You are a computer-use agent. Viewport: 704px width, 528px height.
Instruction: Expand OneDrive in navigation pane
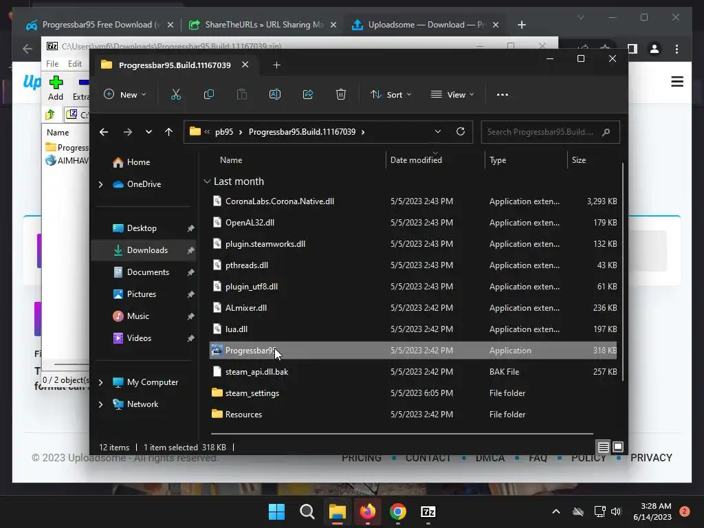[x=100, y=184]
